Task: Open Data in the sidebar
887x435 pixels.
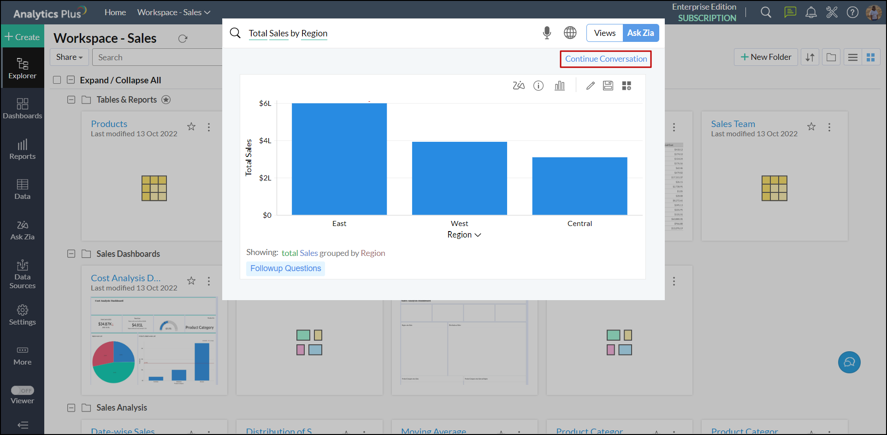Action: (23, 189)
